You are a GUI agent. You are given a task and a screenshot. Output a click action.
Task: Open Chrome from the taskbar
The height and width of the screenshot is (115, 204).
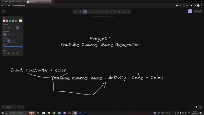click(x=54, y=113)
